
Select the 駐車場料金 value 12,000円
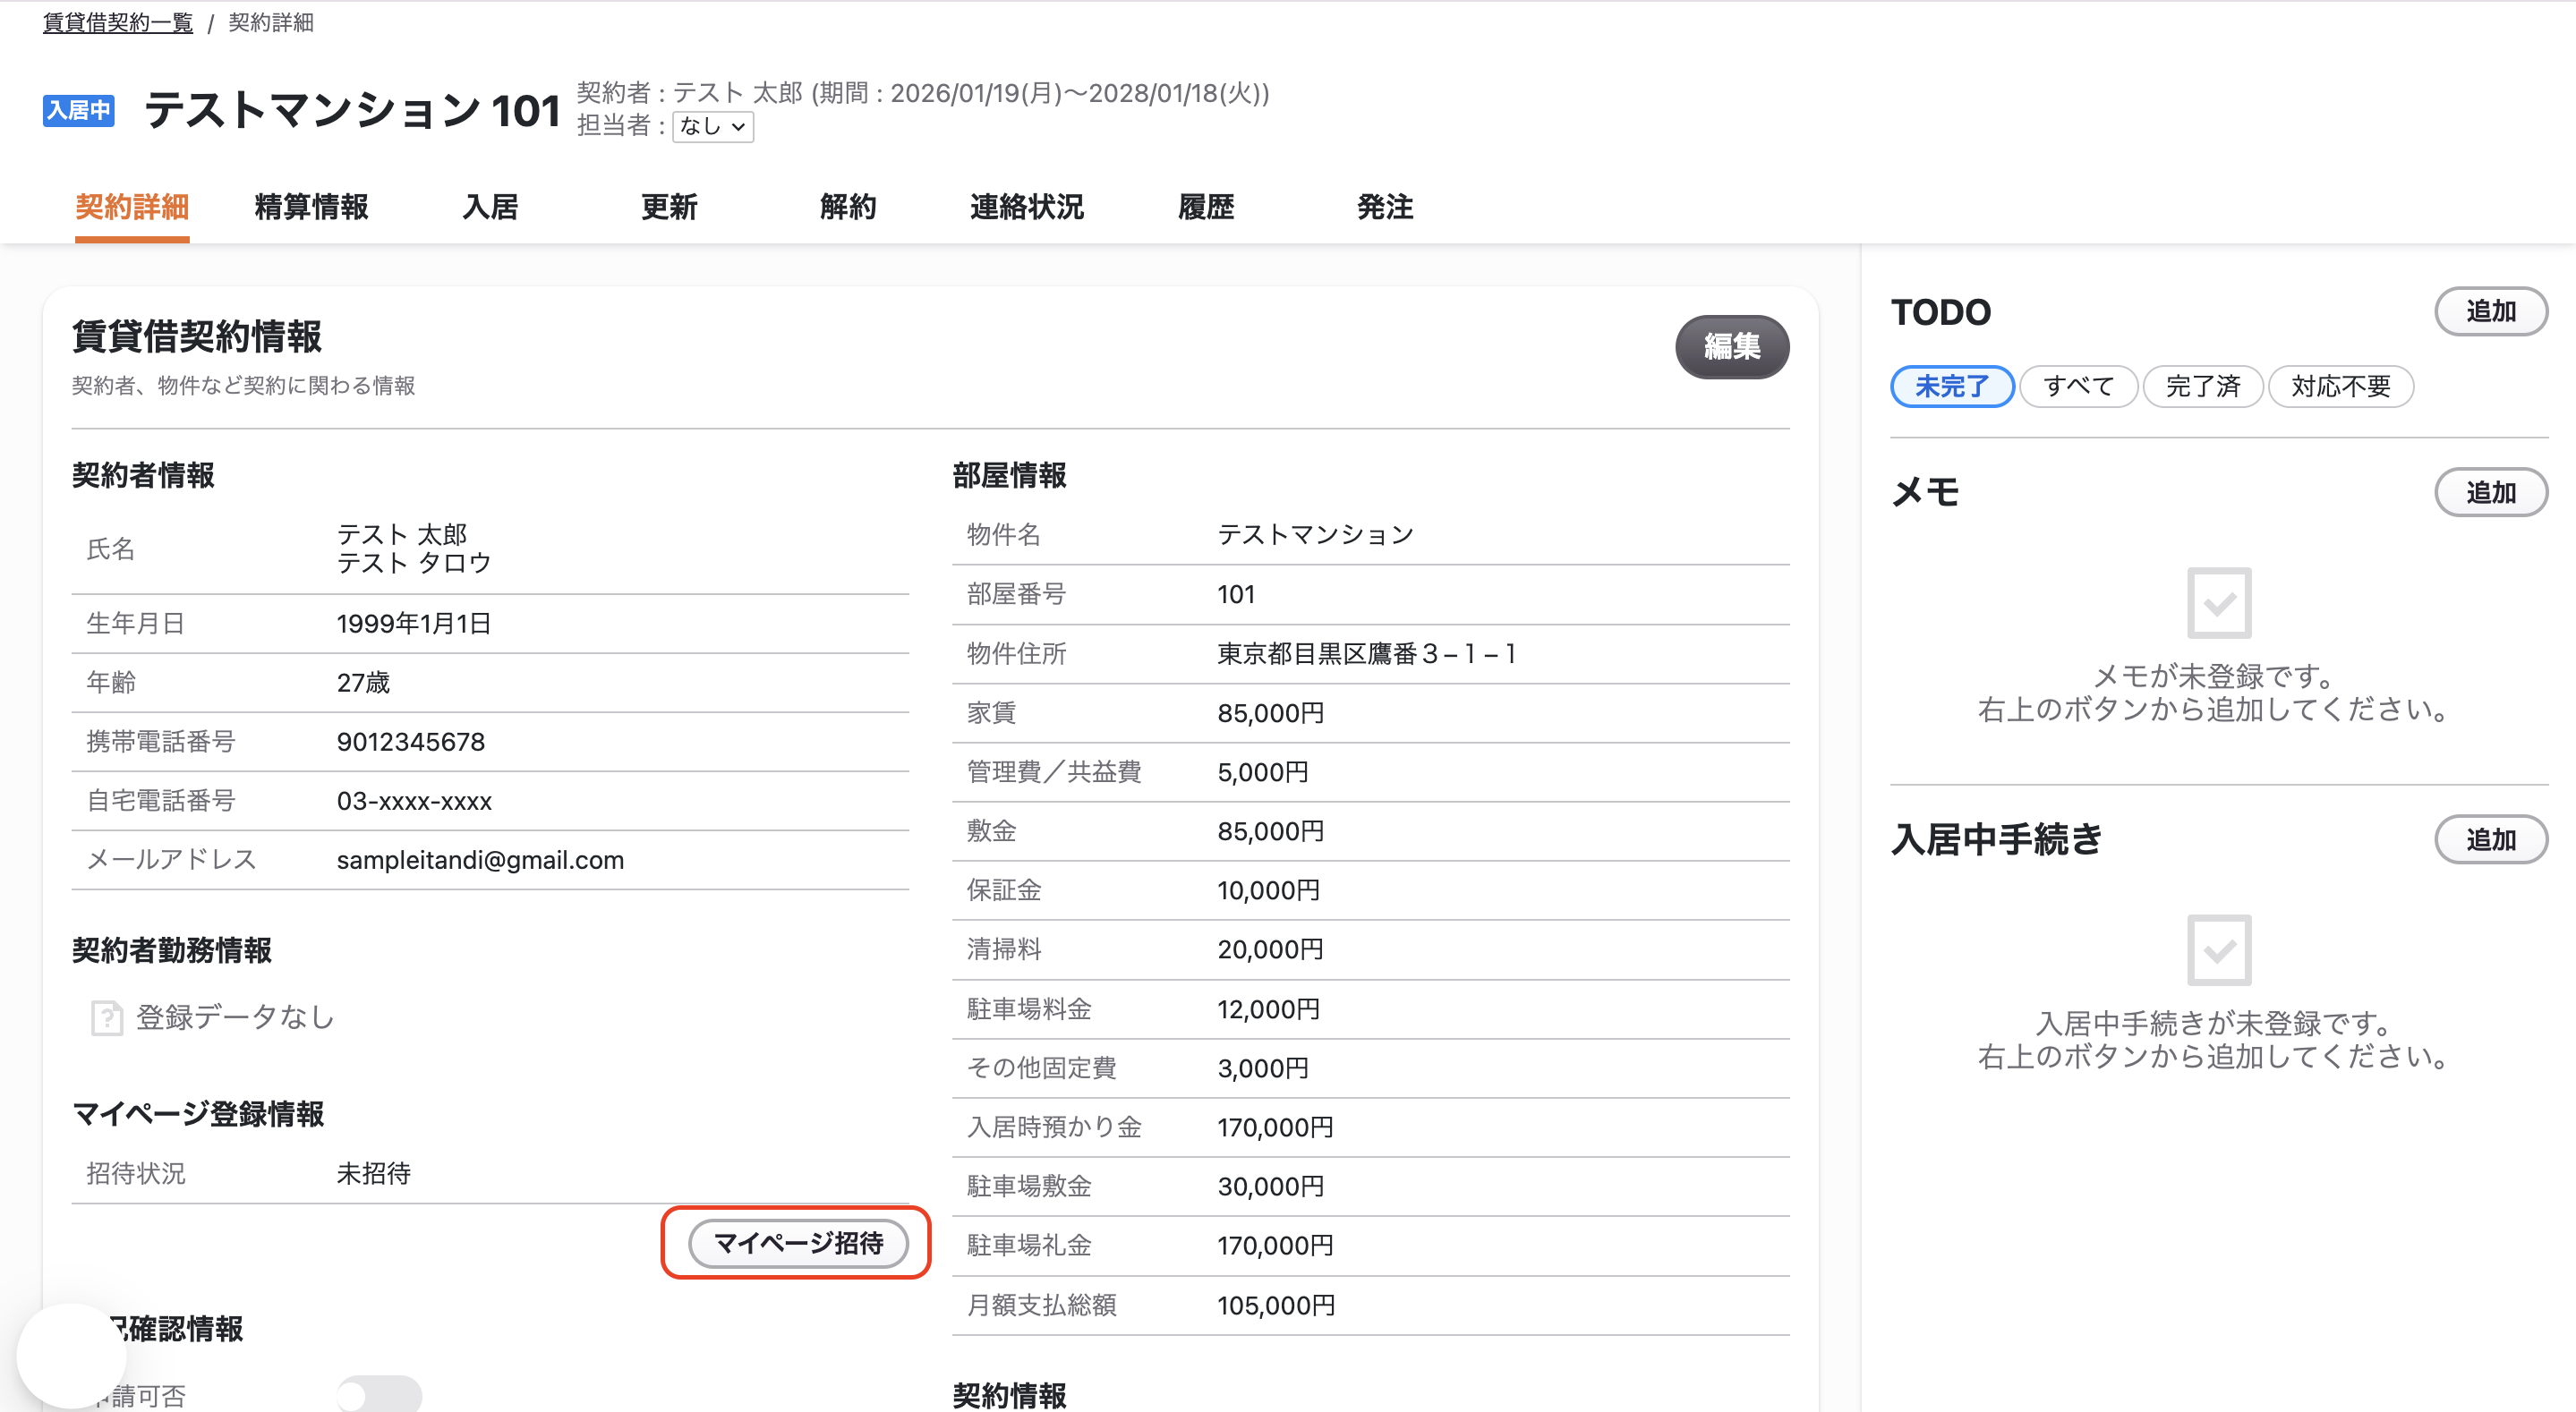coord(1268,1009)
